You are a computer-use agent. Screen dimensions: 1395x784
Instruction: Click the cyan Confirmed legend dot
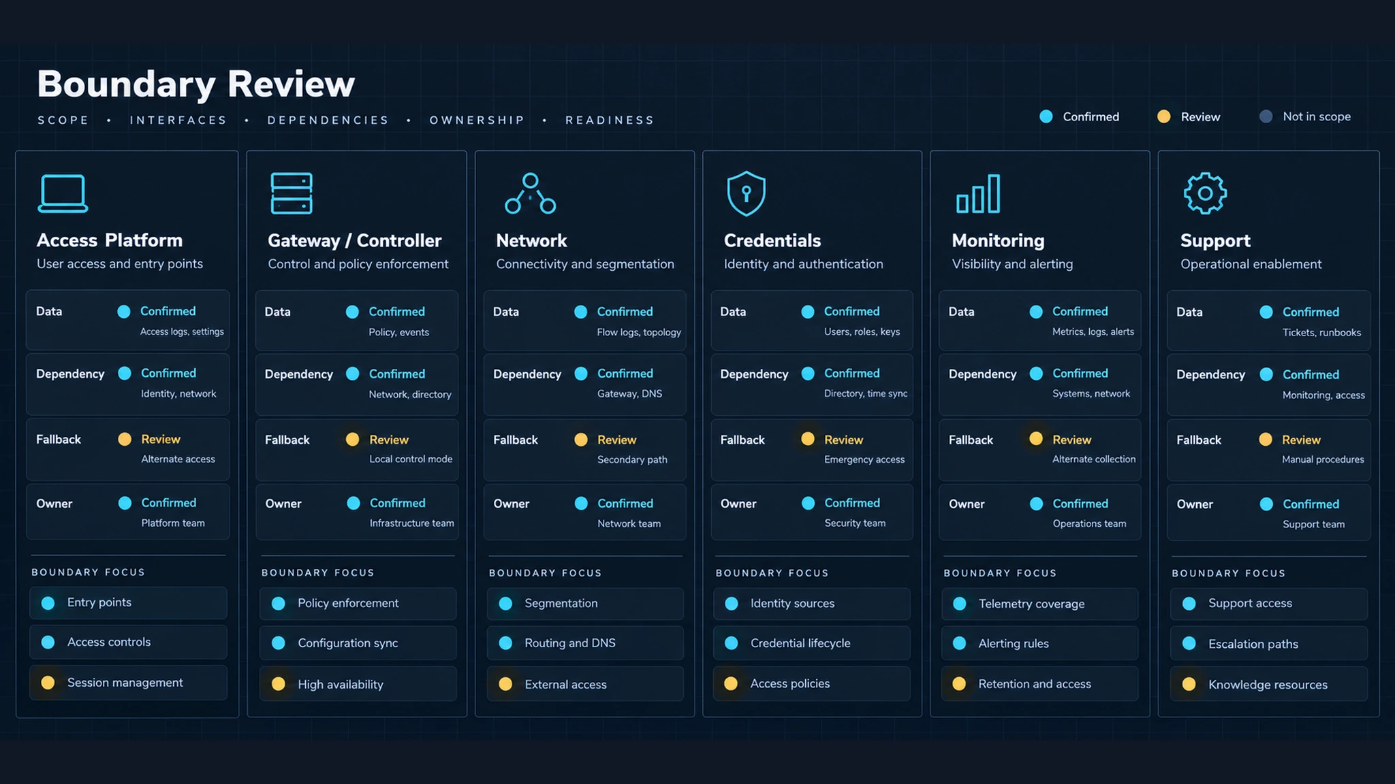(1046, 116)
